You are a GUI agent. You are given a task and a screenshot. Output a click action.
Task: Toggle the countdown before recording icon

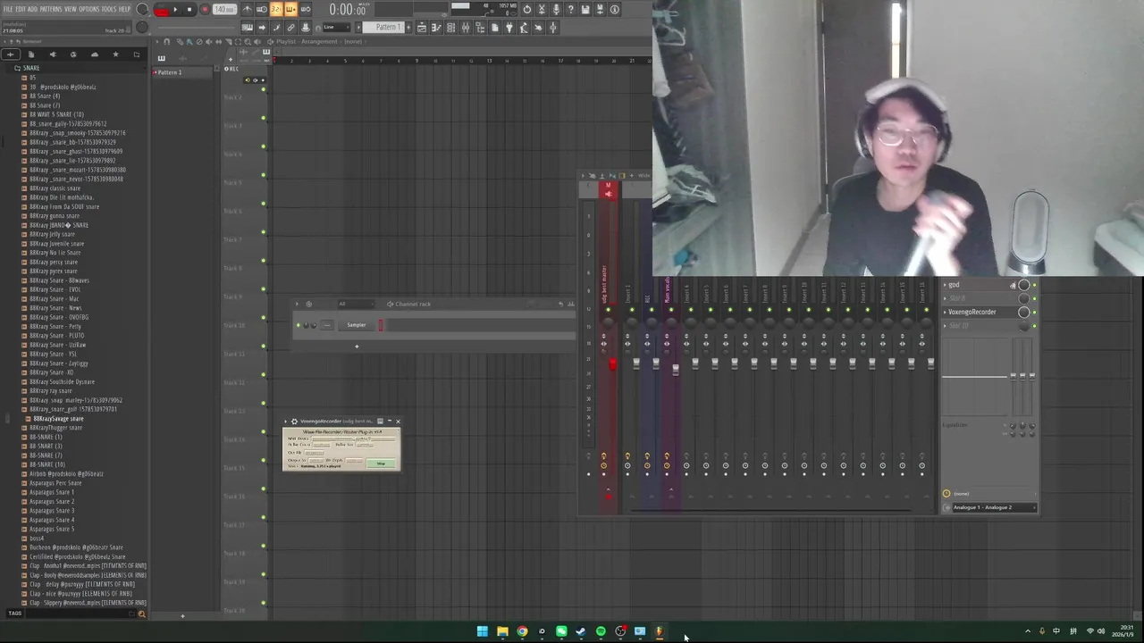[x=276, y=9]
